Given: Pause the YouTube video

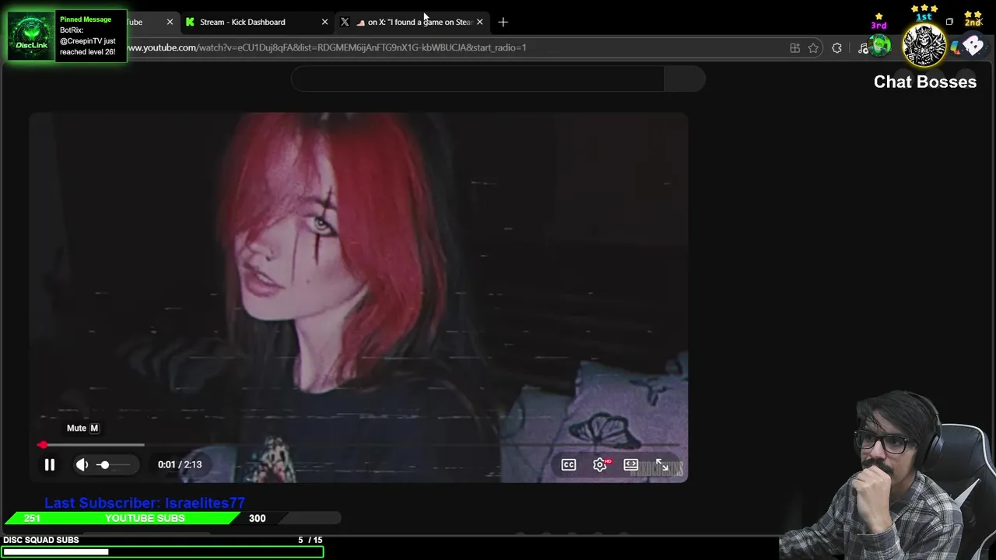Looking at the screenshot, I should (49, 465).
